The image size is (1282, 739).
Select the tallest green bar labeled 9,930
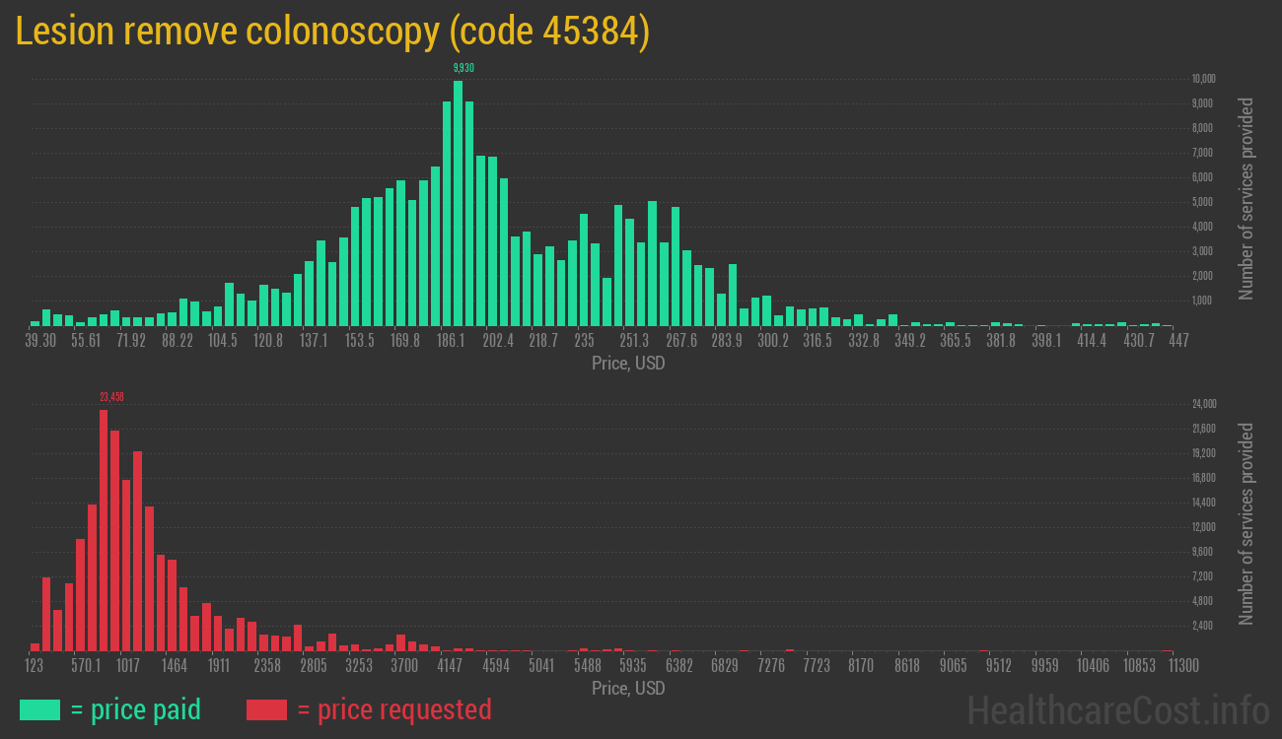[458, 202]
